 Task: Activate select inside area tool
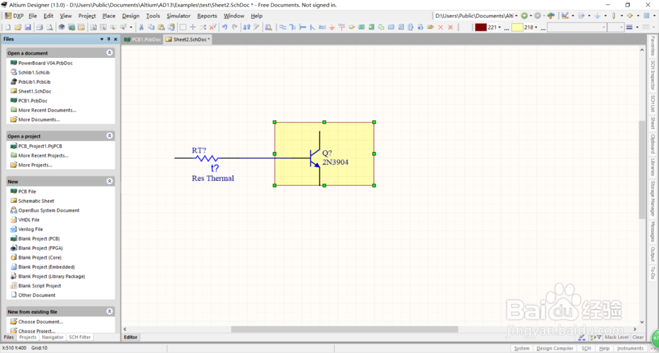coord(183,27)
